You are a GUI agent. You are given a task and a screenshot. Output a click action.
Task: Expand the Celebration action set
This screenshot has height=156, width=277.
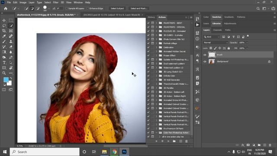tap(156, 47)
